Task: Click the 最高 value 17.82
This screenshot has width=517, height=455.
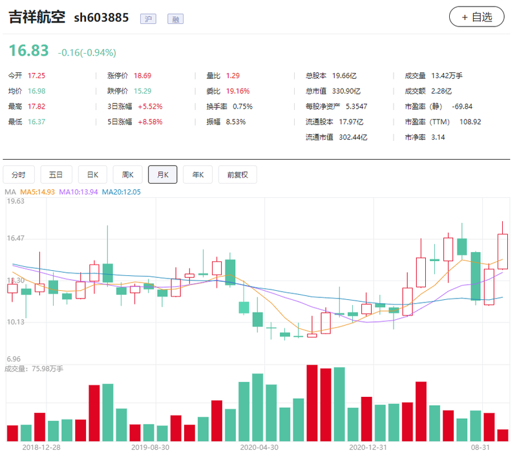Action: coord(36,107)
